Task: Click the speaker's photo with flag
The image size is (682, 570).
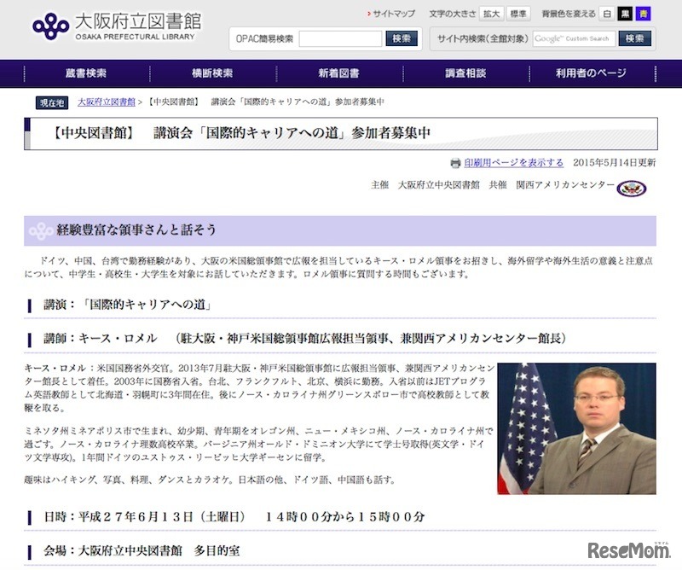Action: tap(576, 428)
